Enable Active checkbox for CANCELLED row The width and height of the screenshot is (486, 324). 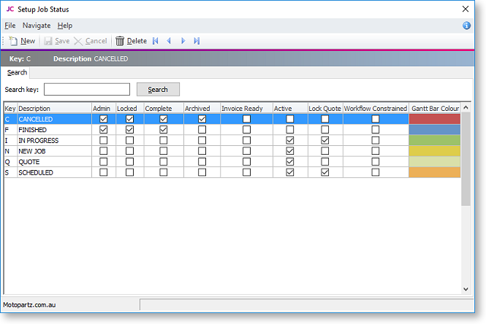290,119
